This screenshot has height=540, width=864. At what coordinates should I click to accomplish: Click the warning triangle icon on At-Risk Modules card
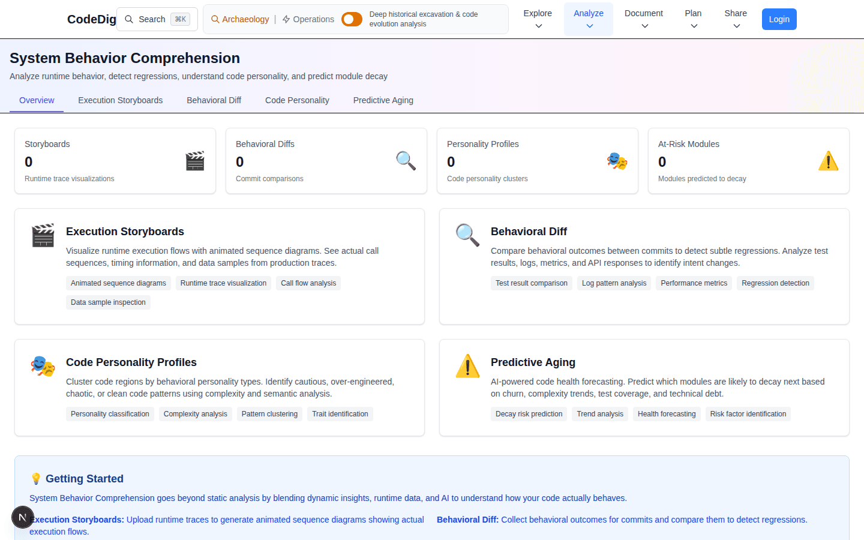[x=829, y=160]
